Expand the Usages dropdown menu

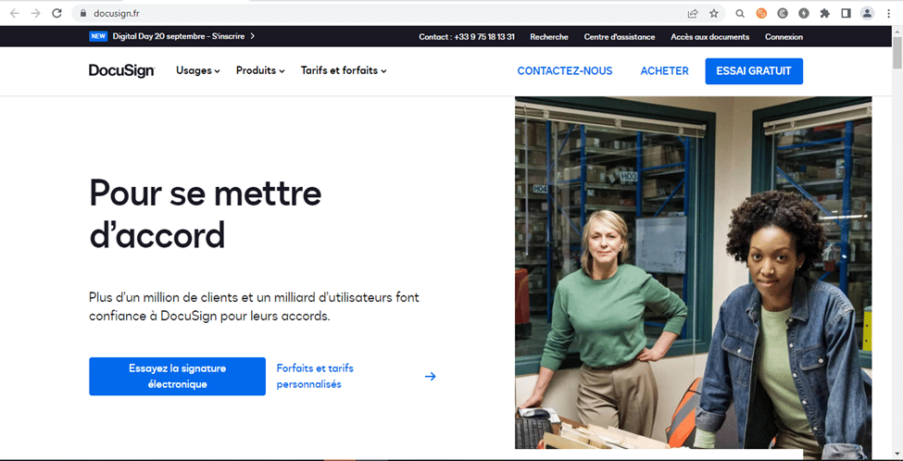[198, 70]
